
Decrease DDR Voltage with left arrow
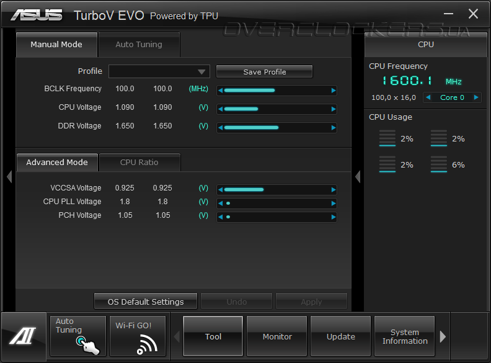pyautogui.click(x=221, y=128)
